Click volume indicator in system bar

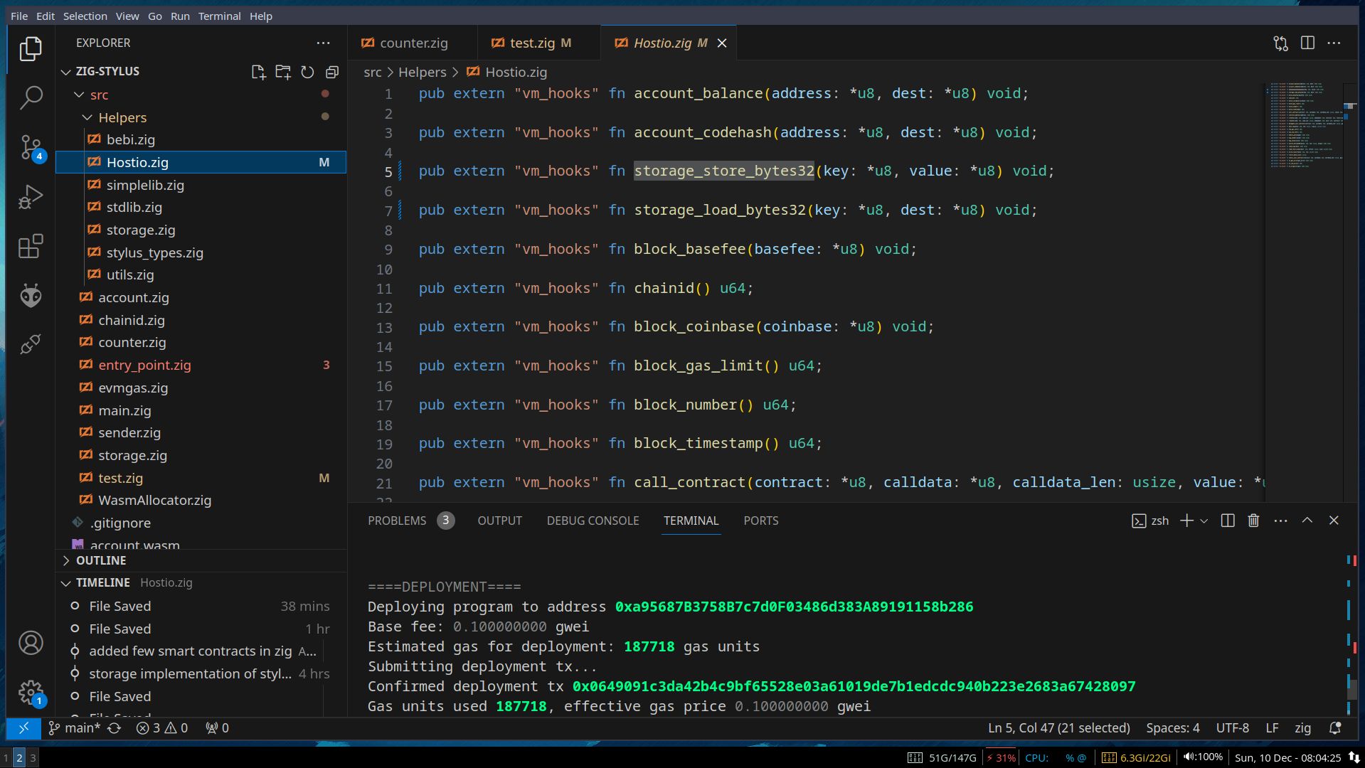[1203, 757]
